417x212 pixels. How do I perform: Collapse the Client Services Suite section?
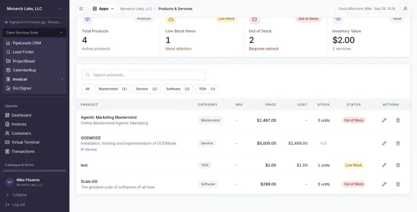click(35, 32)
